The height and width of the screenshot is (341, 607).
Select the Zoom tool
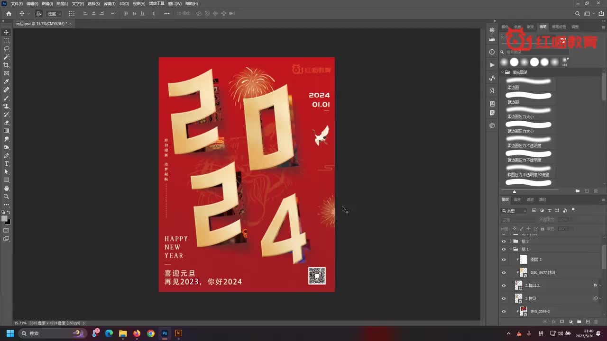point(7,196)
